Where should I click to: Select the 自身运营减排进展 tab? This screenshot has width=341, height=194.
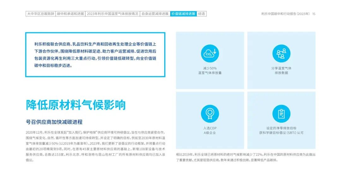point(155,14)
